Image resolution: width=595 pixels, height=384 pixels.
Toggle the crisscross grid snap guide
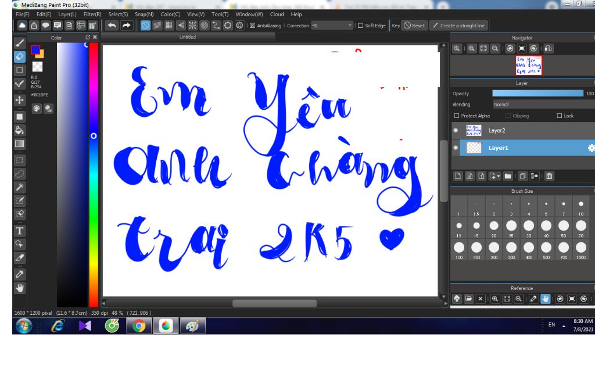pos(169,26)
